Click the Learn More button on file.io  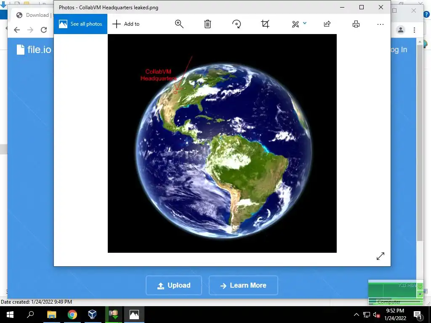click(244, 286)
